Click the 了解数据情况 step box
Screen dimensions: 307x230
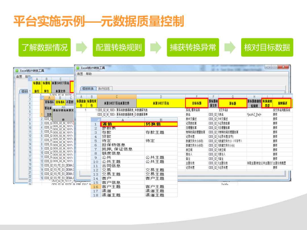(45, 47)
